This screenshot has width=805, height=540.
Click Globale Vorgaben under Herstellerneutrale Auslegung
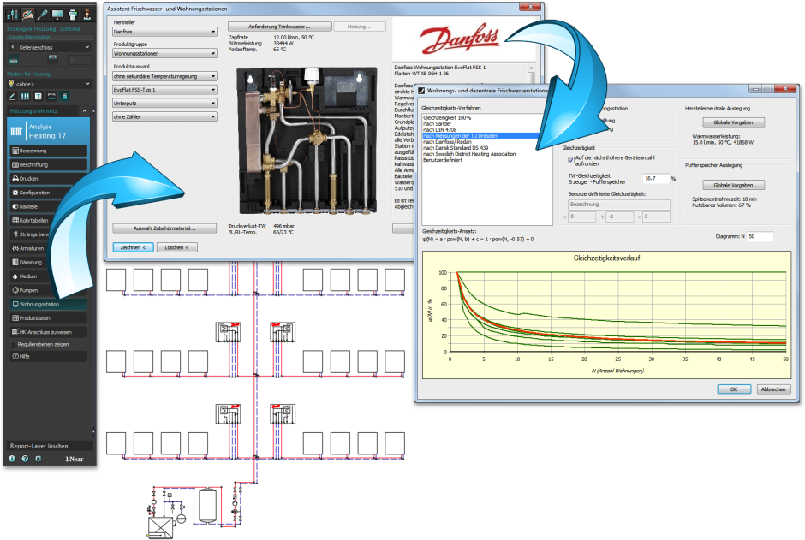(733, 122)
